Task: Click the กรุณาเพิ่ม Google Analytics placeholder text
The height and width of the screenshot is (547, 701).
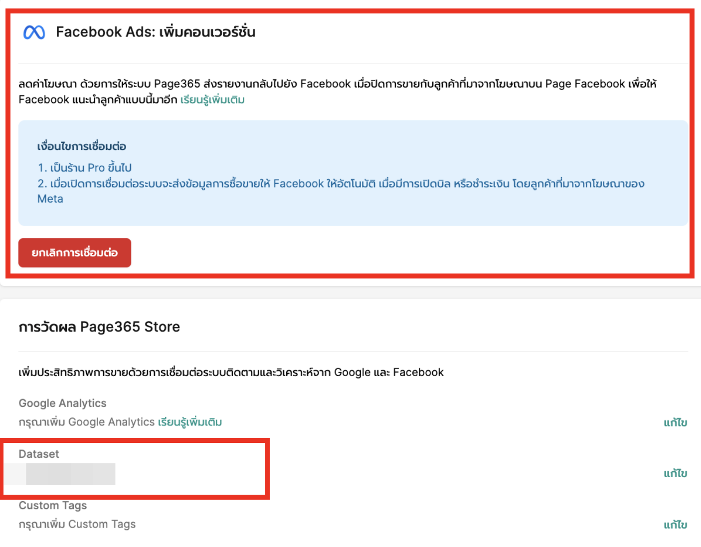Action: click(x=87, y=422)
